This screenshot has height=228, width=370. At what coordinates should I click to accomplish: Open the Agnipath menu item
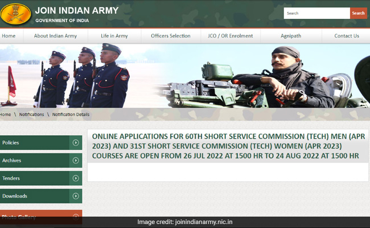coord(291,36)
